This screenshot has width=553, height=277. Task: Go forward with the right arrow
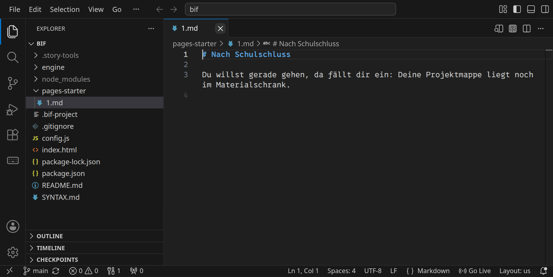point(173,10)
